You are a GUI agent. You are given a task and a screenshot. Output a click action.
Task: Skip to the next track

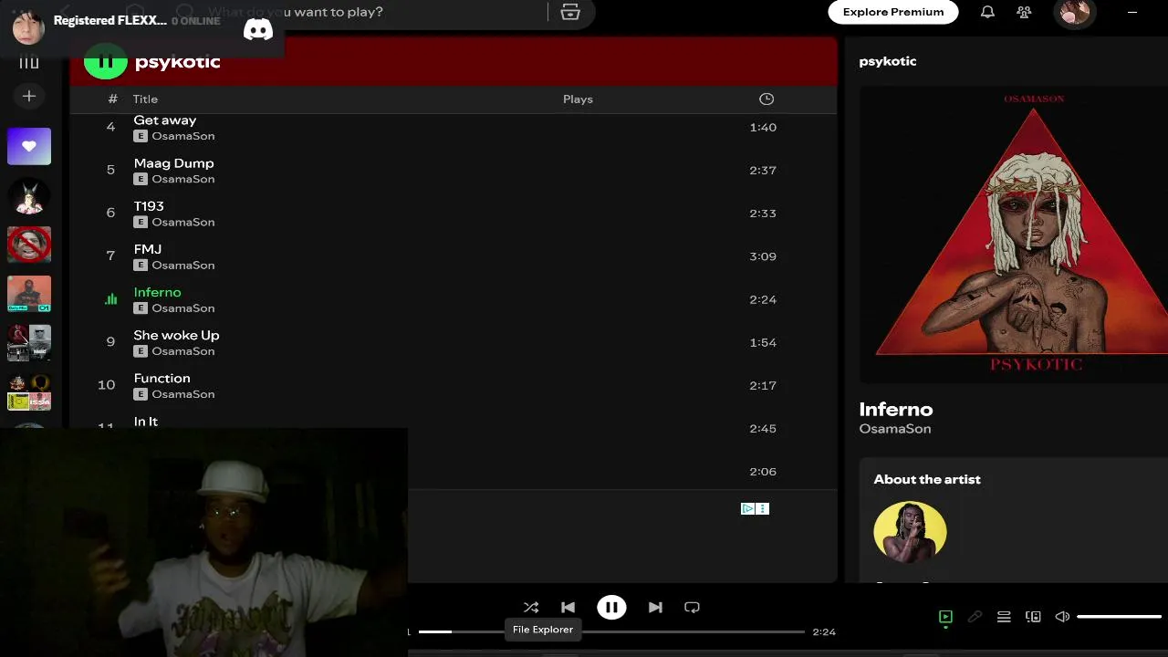point(655,607)
